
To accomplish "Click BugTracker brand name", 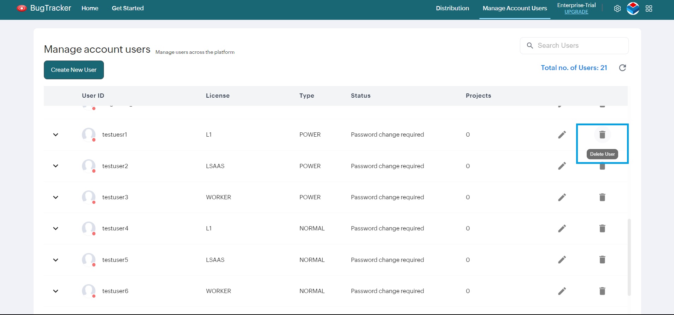I will click(51, 8).
